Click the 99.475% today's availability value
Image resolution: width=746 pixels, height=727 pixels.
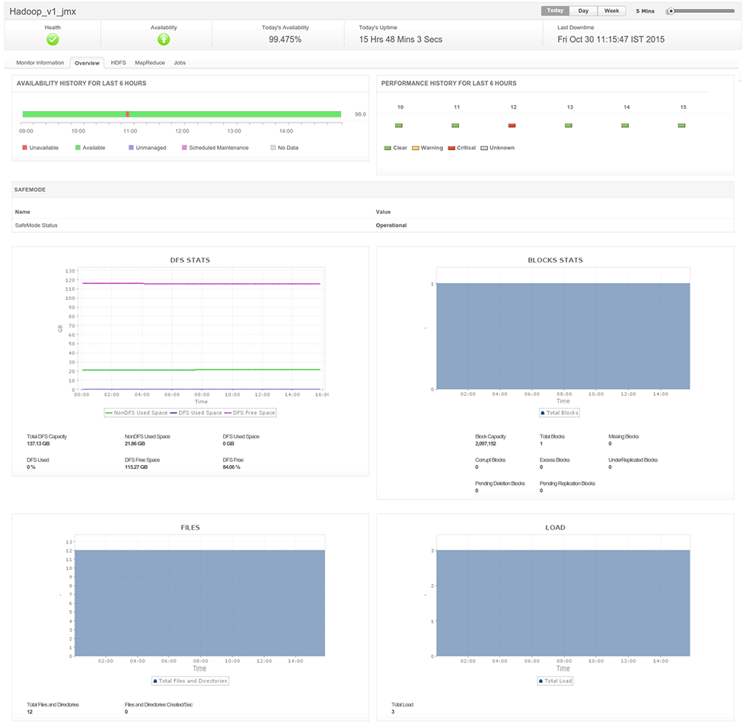tap(285, 40)
